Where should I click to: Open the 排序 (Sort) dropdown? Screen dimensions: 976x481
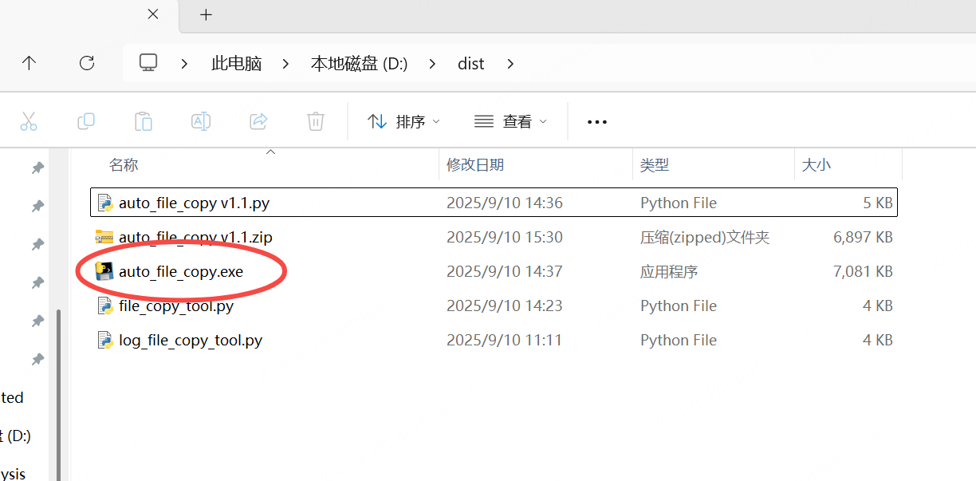pyautogui.click(x=403, y=121)
